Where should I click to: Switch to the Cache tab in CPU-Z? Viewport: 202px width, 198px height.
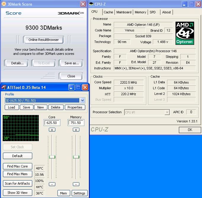pyautogui.click(x=108, y=12)
